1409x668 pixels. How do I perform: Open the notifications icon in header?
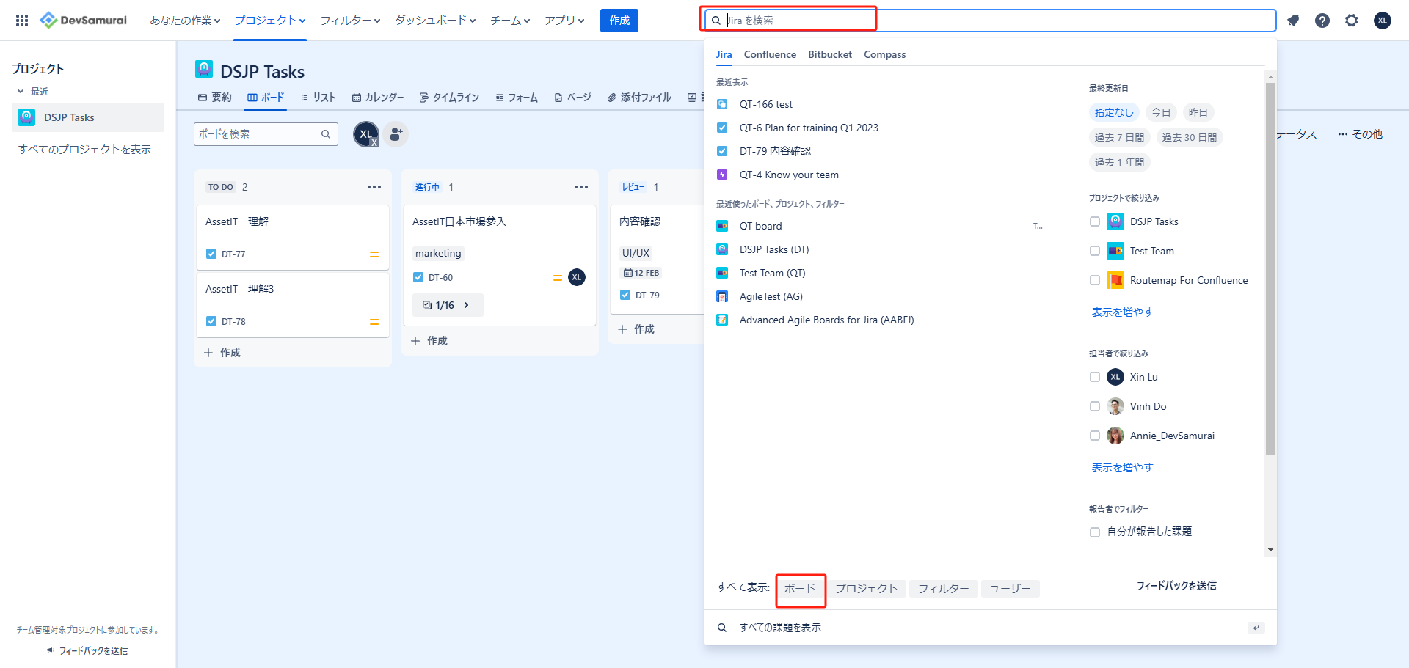point(1293,21)
